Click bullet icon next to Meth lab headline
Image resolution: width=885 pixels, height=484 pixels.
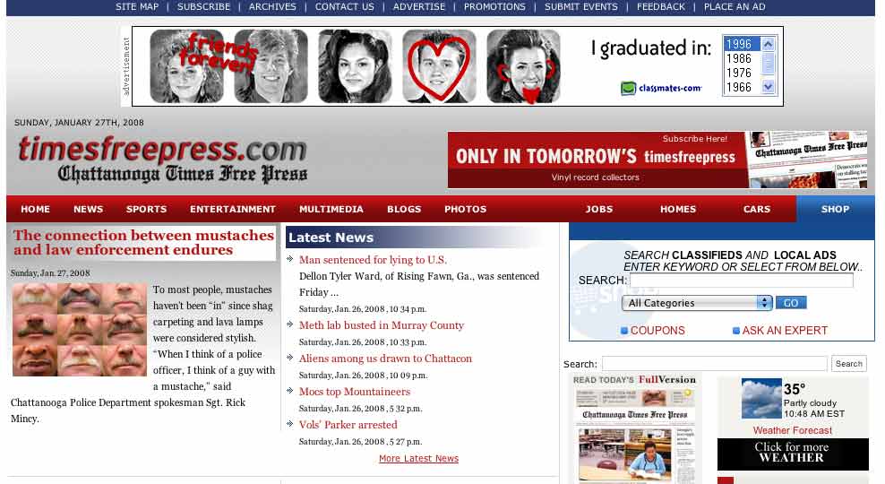[x=290, y=324]
